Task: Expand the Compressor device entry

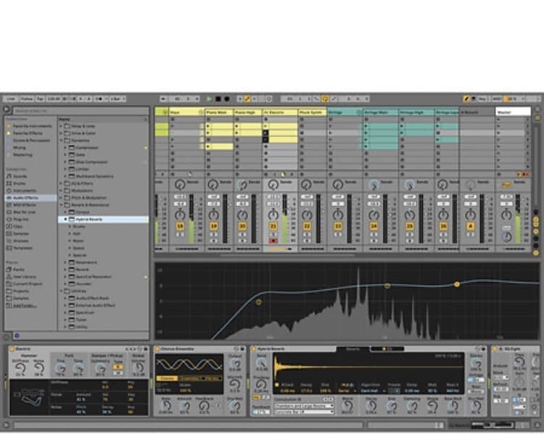Action: pos(65,147)
